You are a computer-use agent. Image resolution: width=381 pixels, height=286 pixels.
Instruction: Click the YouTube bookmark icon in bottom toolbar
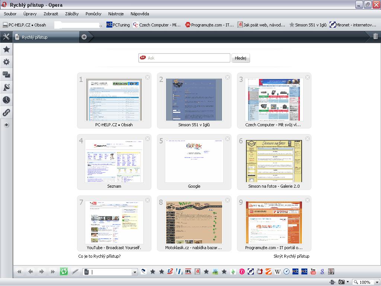click(x=313, y=272)
